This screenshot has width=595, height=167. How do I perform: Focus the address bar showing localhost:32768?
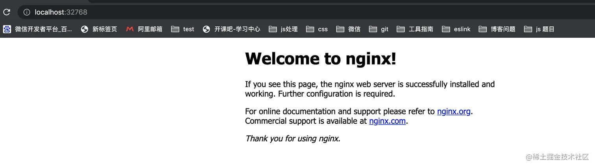pyautogui.click(x=306, y=12)
